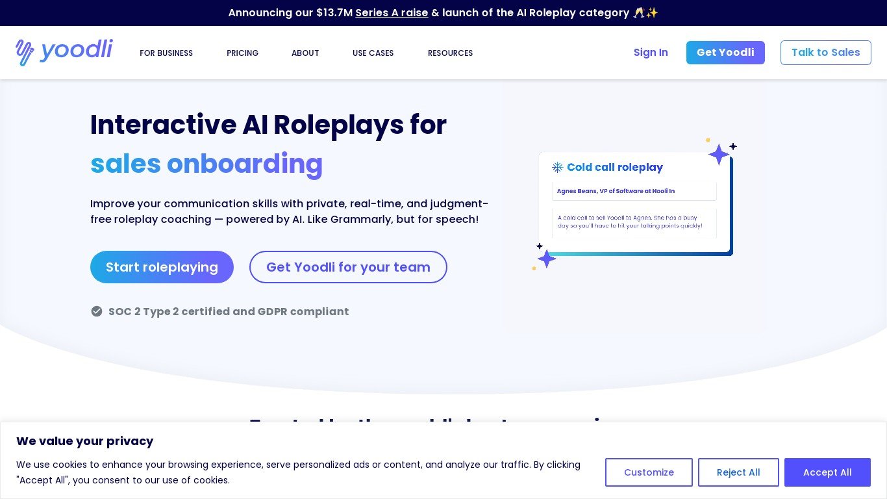Select Get Yoodli for your team
887x499 pixels.
pos(348,267)
